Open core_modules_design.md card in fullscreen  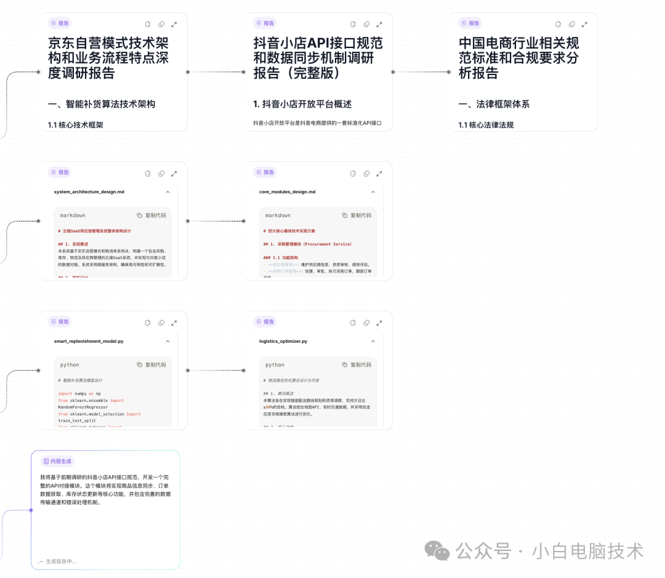(379, 174)
